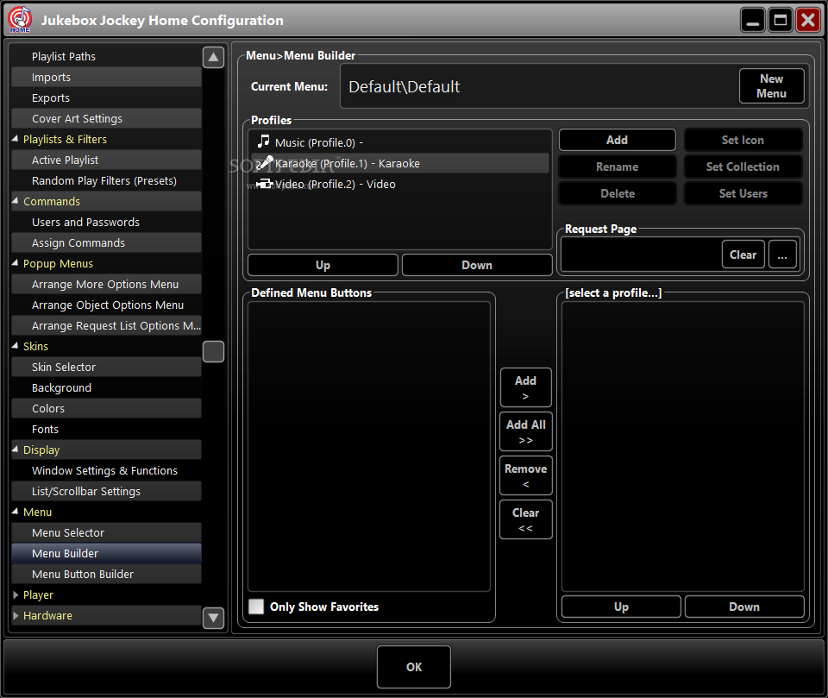The width and height of the screenshot is (828, 698).
Task: Click the Delete profile button
Action: coord(617,193)
